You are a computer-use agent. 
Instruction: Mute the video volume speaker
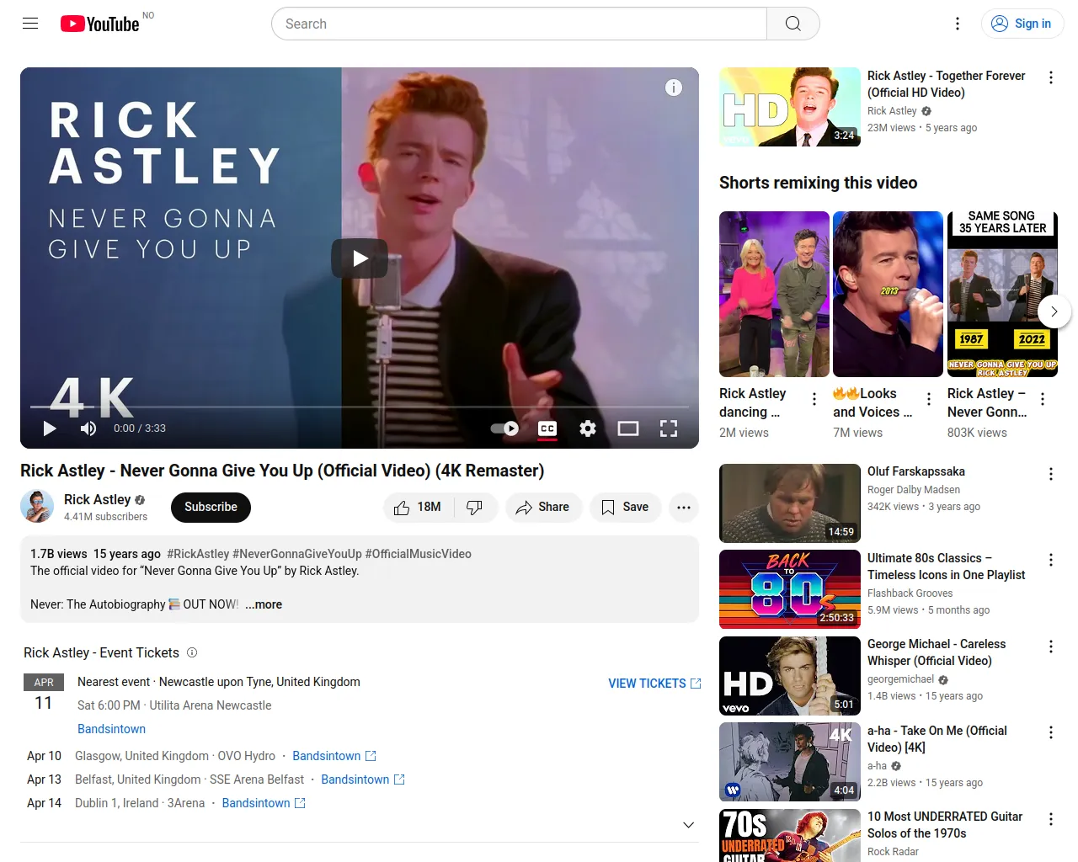click(88, 428)
